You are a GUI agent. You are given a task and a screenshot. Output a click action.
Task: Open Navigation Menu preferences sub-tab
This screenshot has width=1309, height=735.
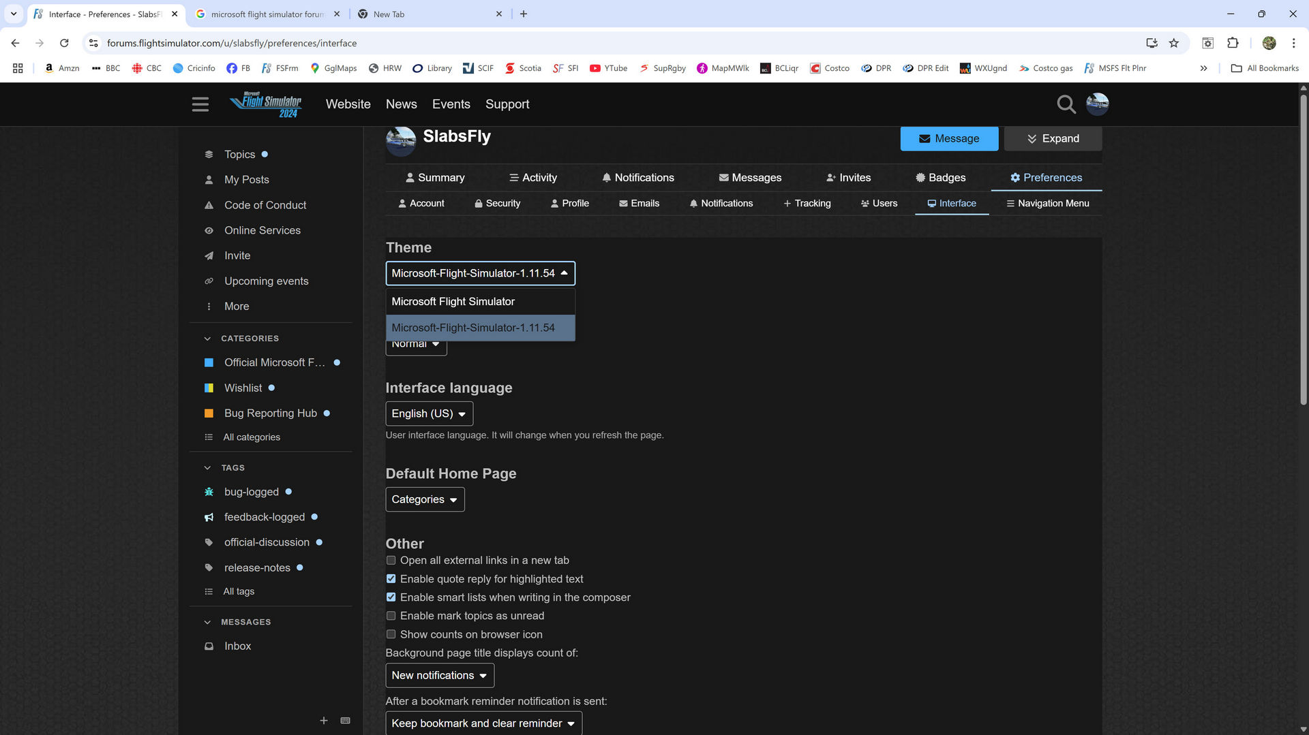(x=1047, y=204)
